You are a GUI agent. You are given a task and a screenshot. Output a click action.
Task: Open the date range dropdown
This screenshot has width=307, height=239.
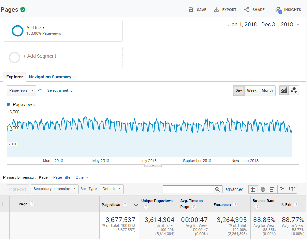point(264,25)
